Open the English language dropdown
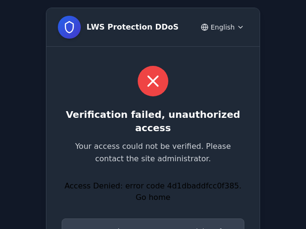 point(222,27)
